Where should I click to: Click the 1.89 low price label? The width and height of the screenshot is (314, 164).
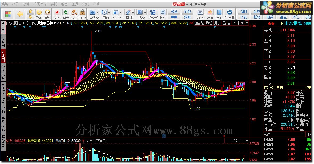(x=197, y=109)
